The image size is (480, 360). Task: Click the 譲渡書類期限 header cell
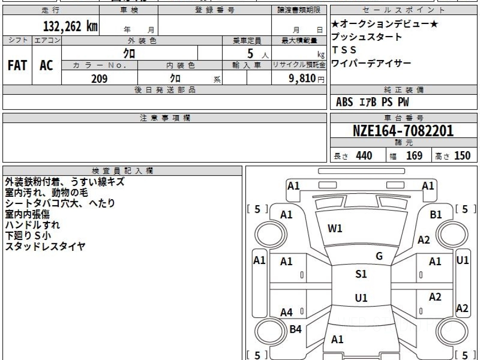[299, 10]
